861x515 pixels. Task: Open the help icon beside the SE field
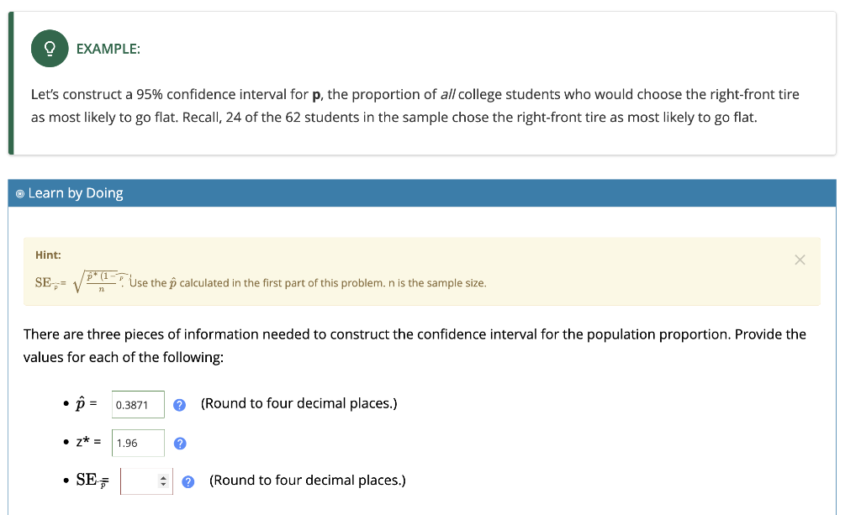pos(188,481)
